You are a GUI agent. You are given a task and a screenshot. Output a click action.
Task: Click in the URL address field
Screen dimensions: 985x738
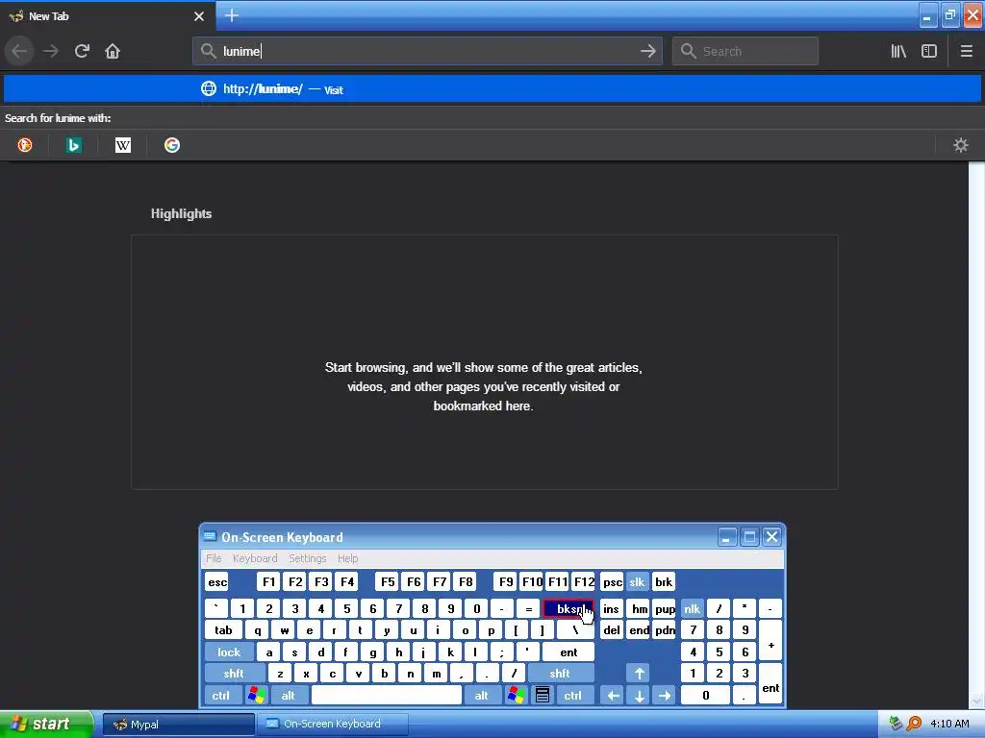(x=427, y=51)
